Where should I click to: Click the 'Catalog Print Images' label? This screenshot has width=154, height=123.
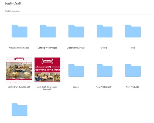[x=19, y=48]
